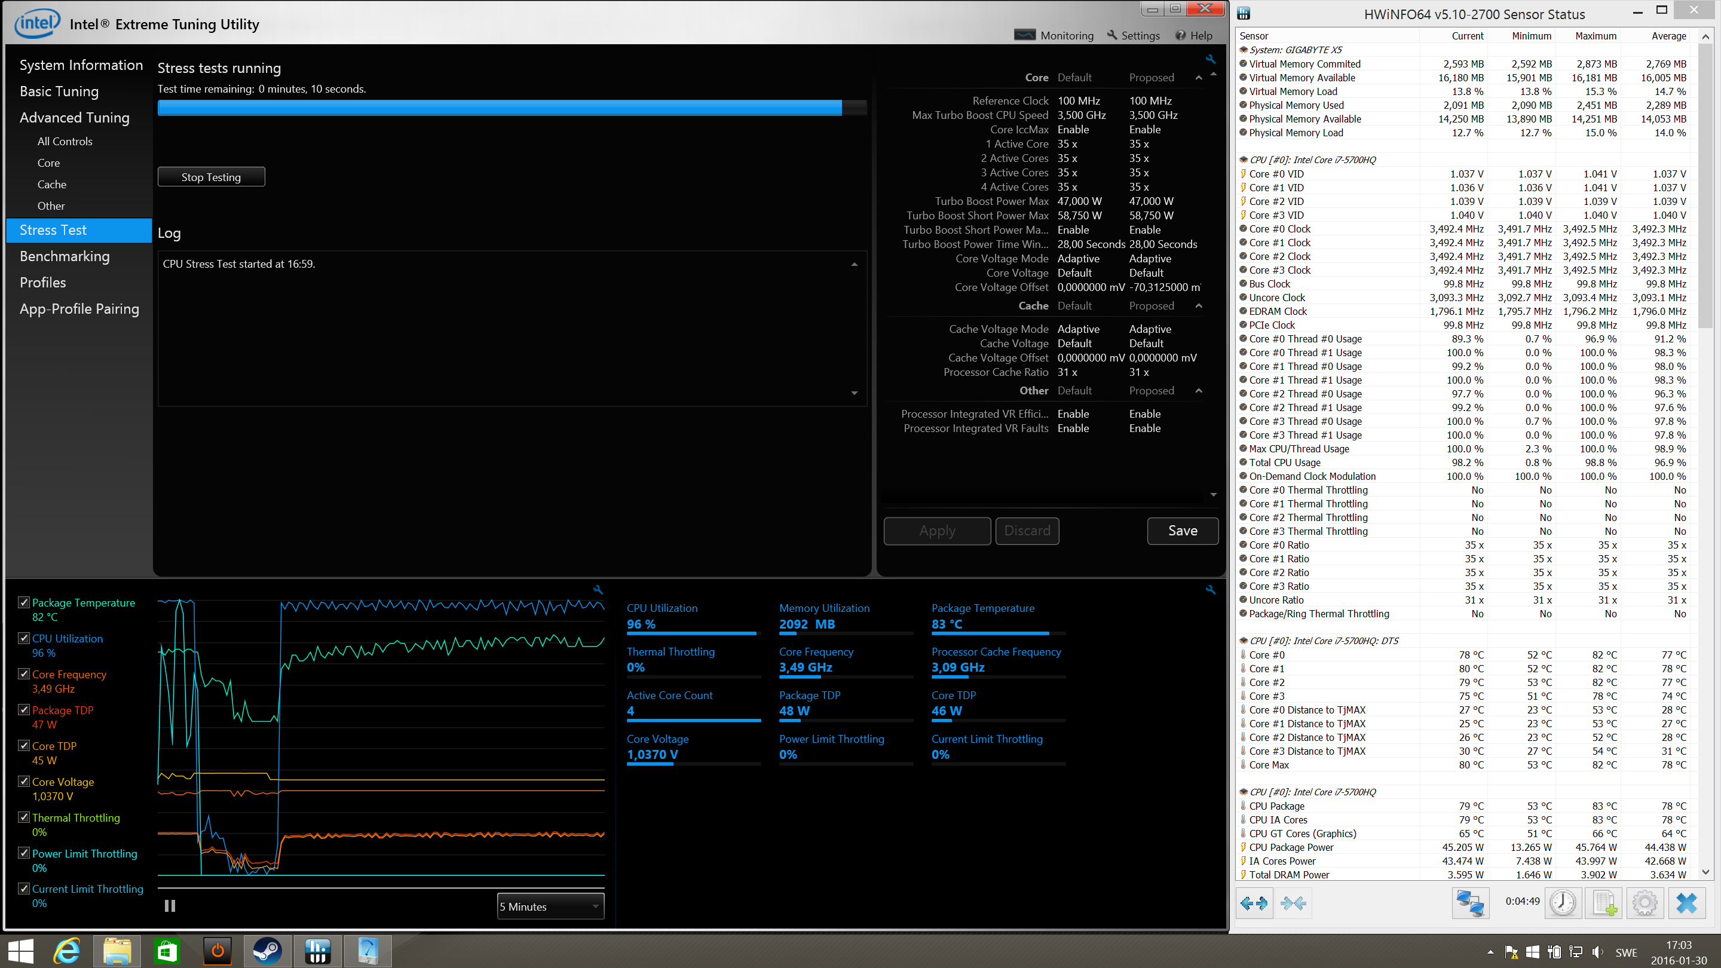Show hidden tray icons arrow
The width and height of the screenshot is (1721, 968).
[x=1490, y=952]
